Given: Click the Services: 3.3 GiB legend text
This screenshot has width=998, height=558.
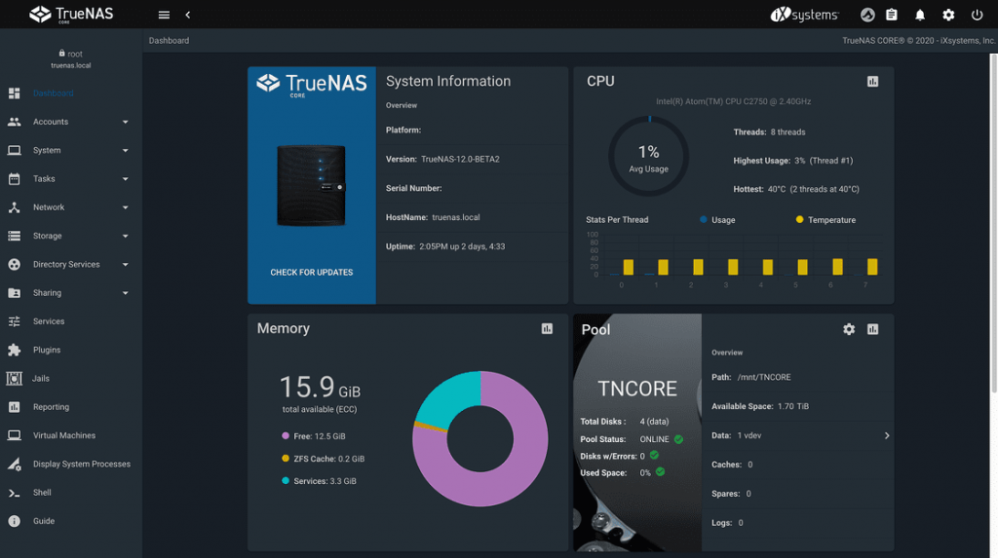Looking at the screenshot, I should point(325,481).
